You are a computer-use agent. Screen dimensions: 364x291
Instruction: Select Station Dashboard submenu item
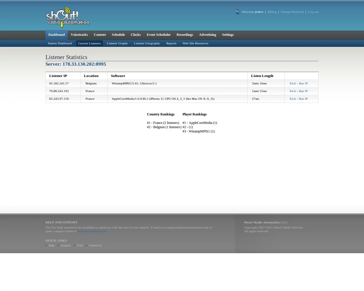click(60, 43)
